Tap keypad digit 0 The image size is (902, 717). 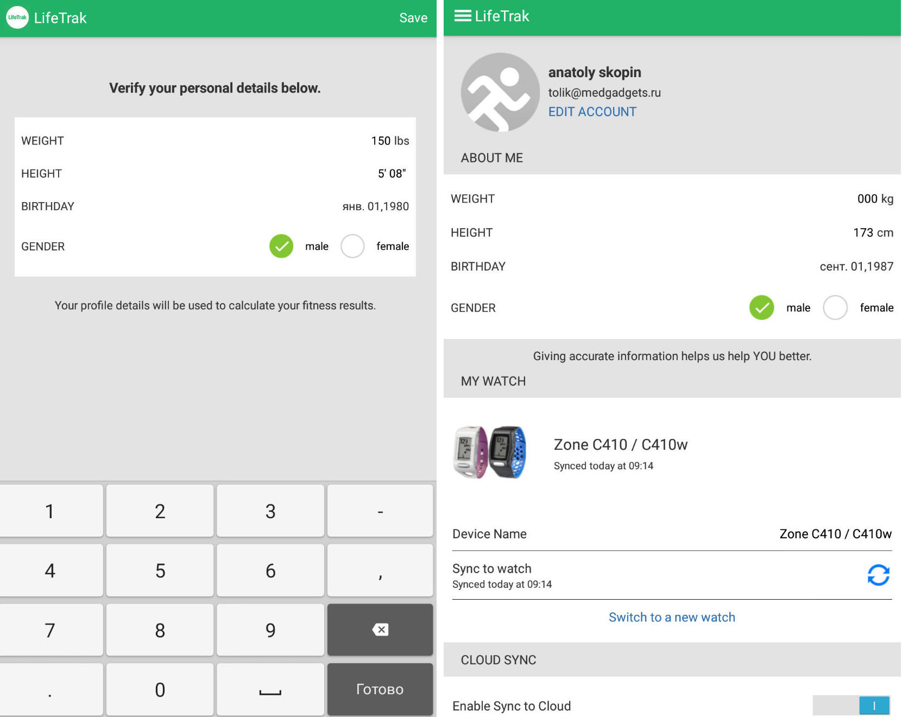click(160, 689)
